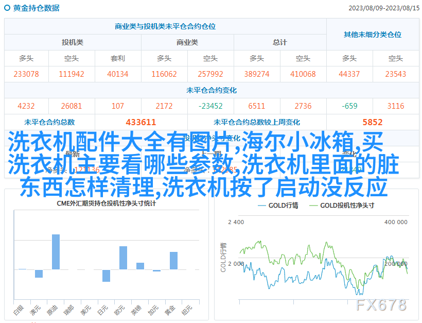Click the 总计 sub-header
The height and width of the screenshot is (323, 422).
[280, 42]
